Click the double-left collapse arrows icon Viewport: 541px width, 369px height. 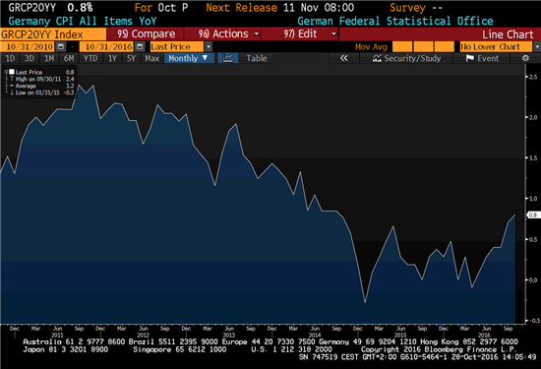pyautogui.click(x=344, y=58)
